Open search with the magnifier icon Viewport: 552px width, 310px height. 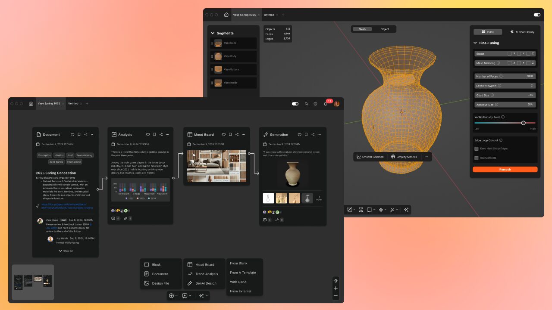pos(307,104)
